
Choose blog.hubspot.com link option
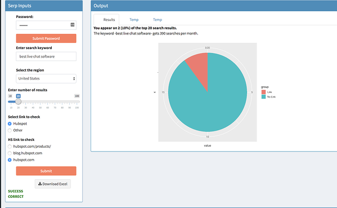coord(10,153)
